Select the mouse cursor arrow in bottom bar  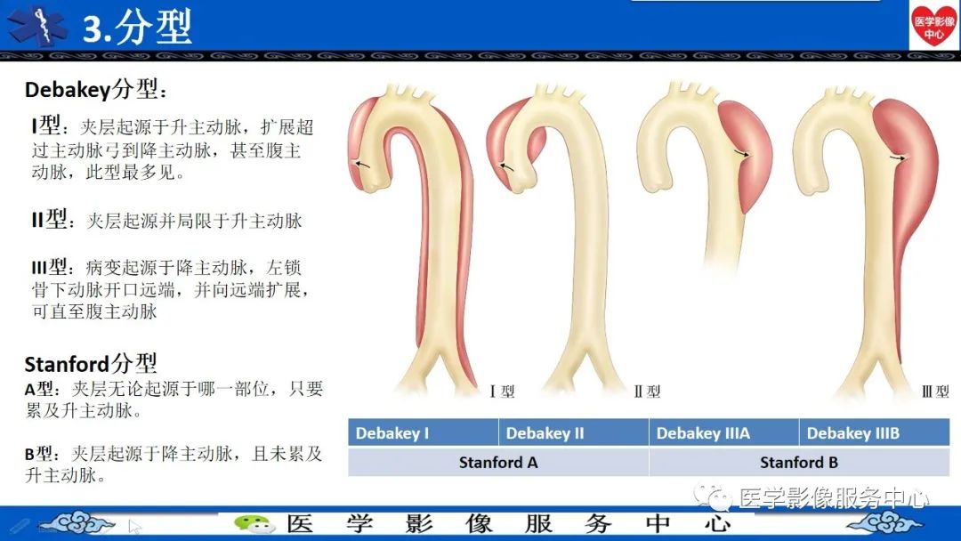[134, 525]
